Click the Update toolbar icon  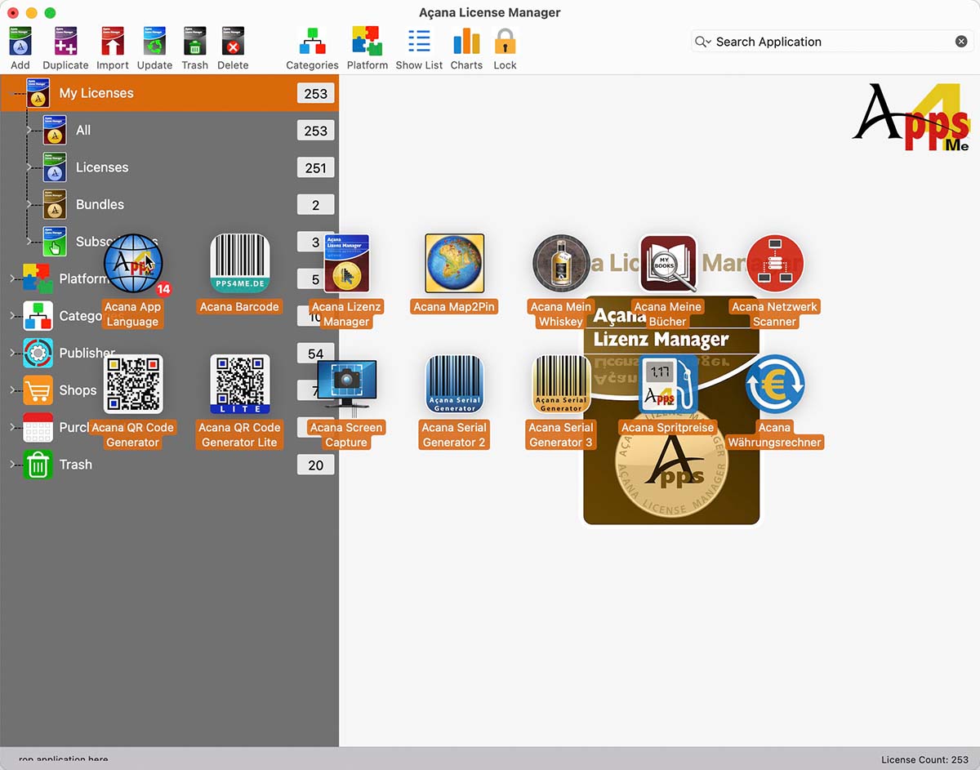point(154,41)
